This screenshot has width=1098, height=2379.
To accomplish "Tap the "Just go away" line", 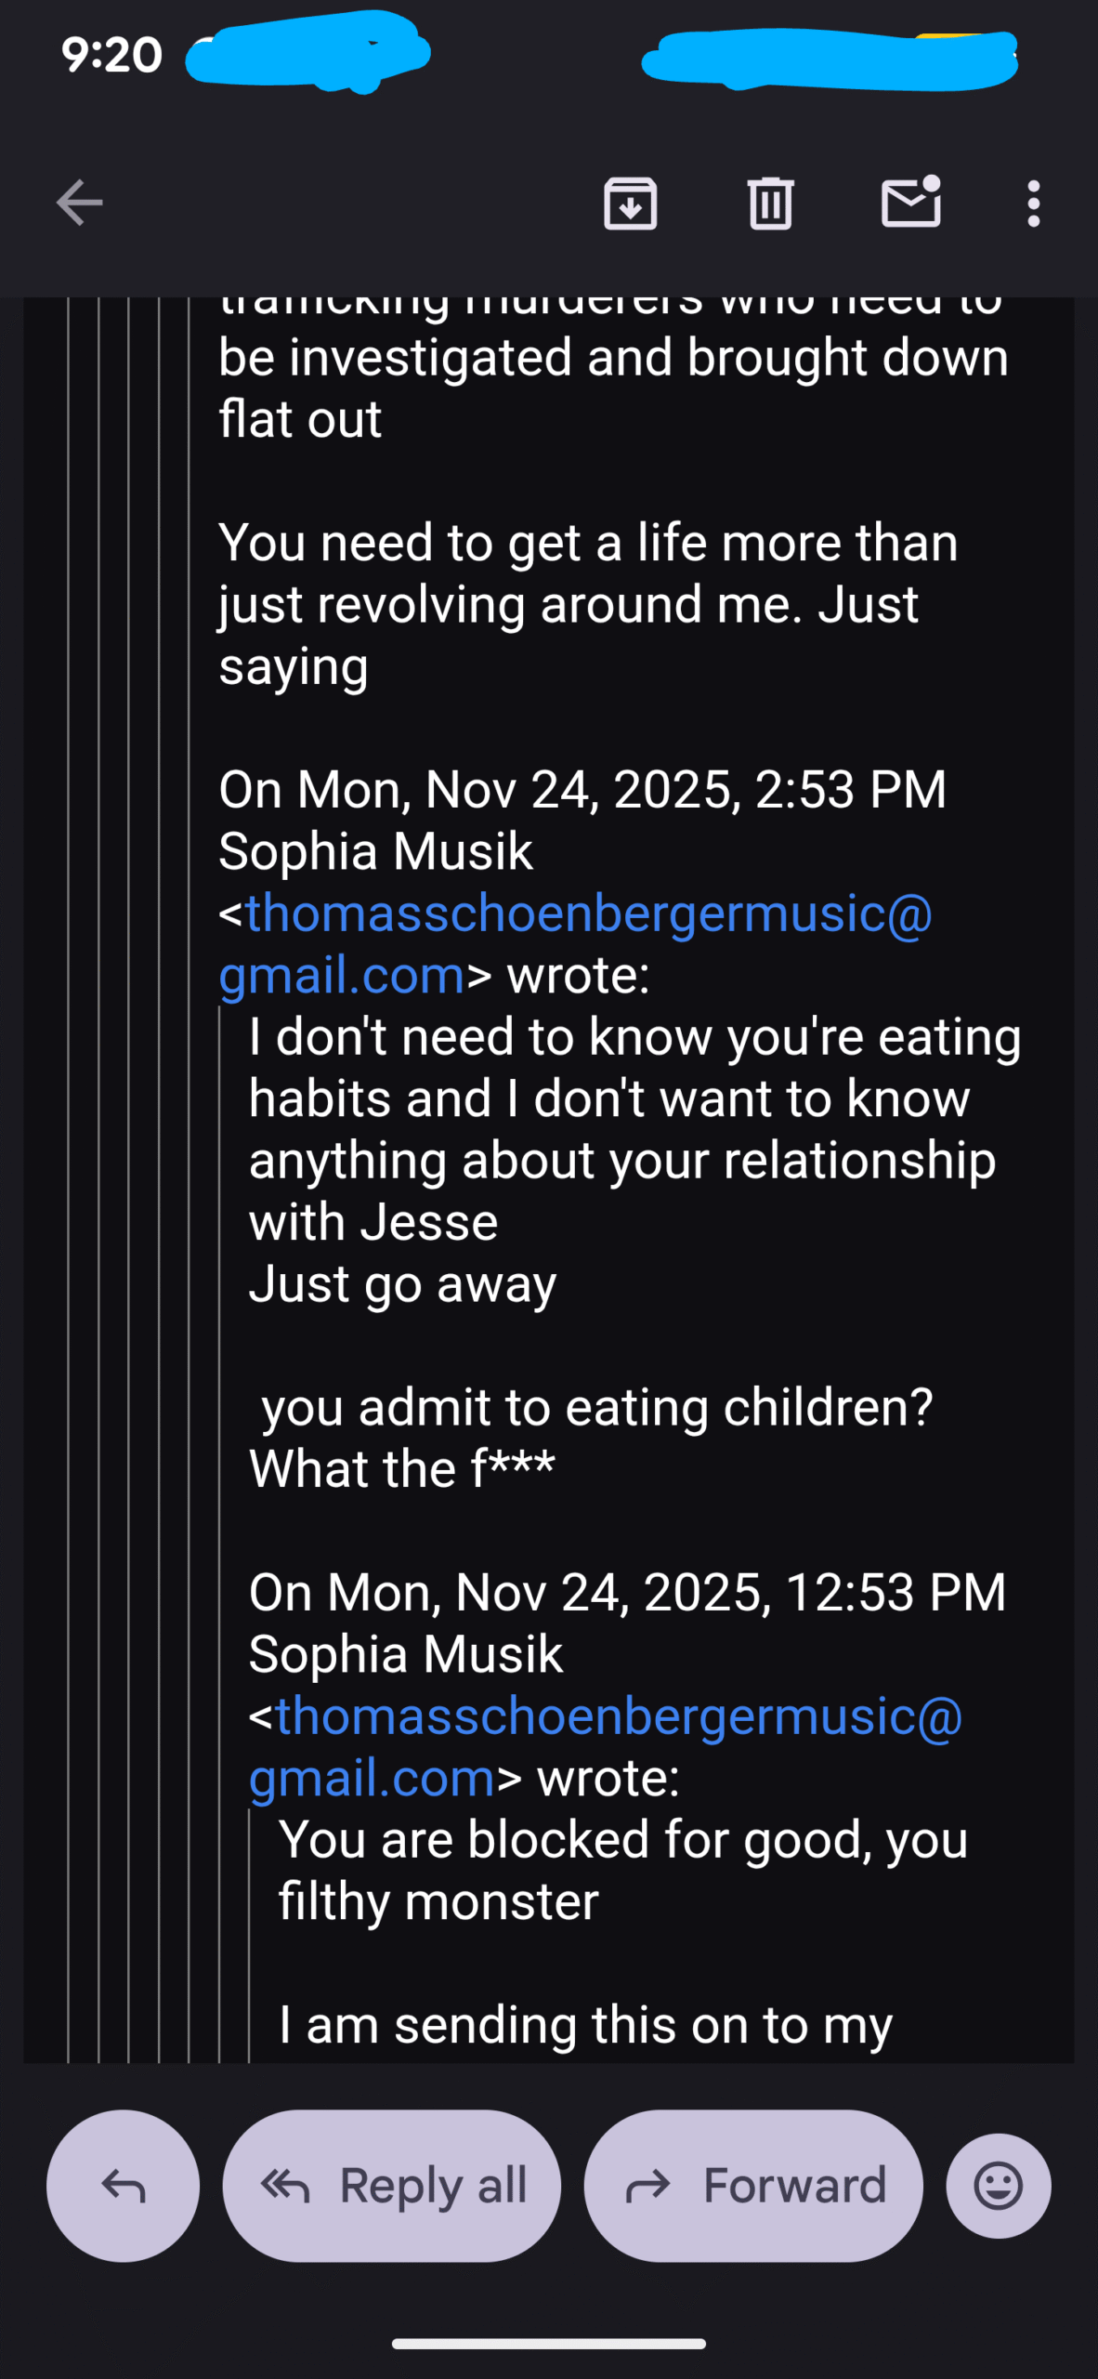I will 402,1283.
